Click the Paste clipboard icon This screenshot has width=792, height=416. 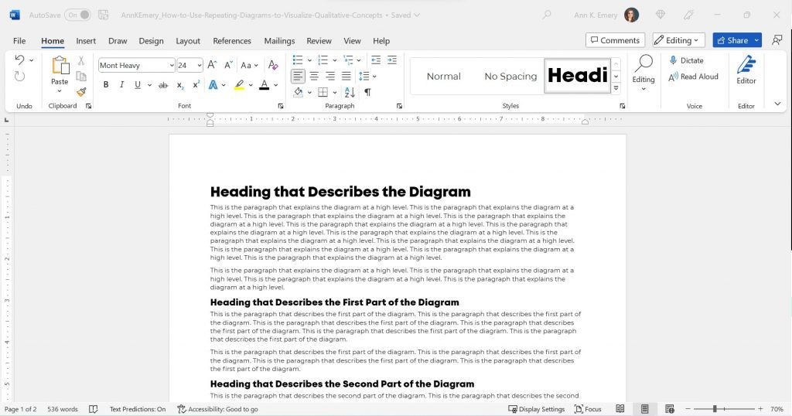tap(60, 65)
